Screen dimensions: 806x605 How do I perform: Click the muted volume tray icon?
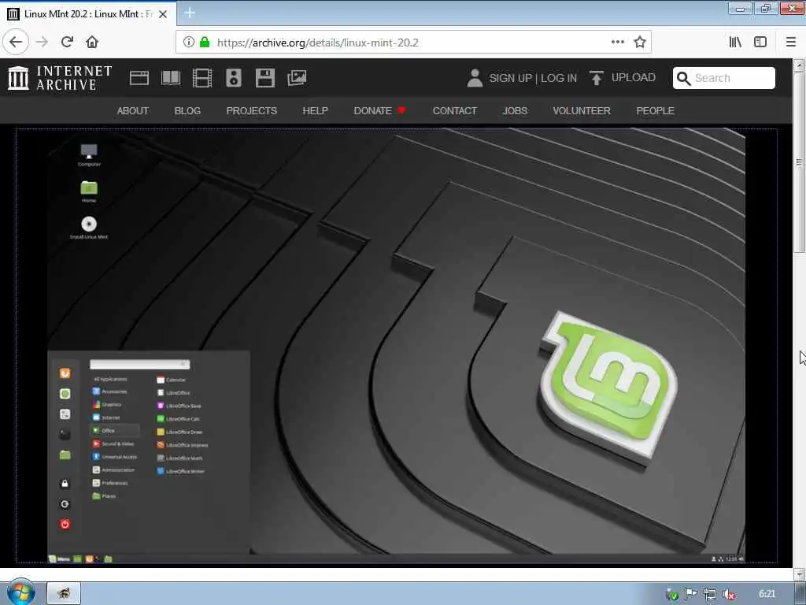[x=728, y=594]
